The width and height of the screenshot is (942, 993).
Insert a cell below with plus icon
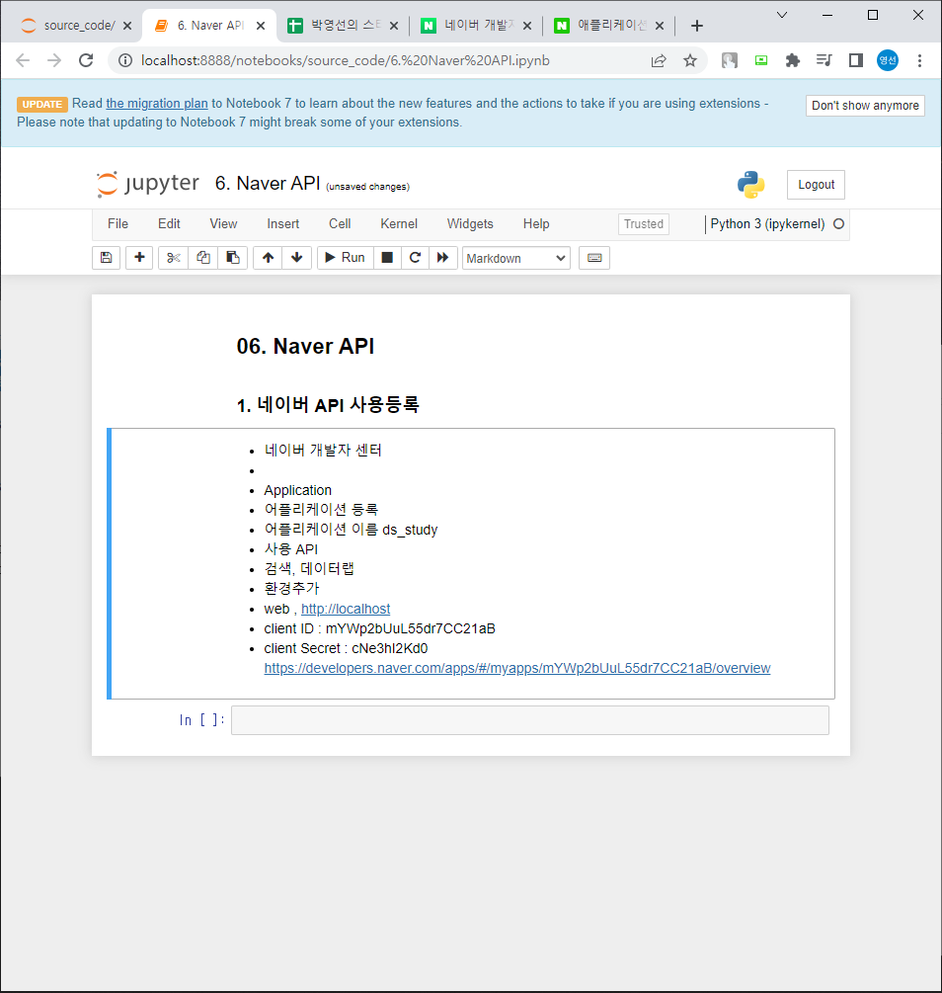coord(139,258)
